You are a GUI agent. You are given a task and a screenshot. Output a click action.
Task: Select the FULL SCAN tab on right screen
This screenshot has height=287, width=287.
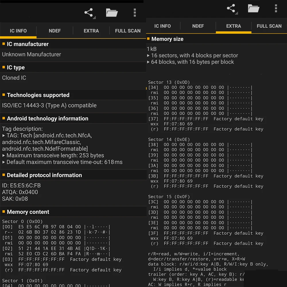(269, 26)
